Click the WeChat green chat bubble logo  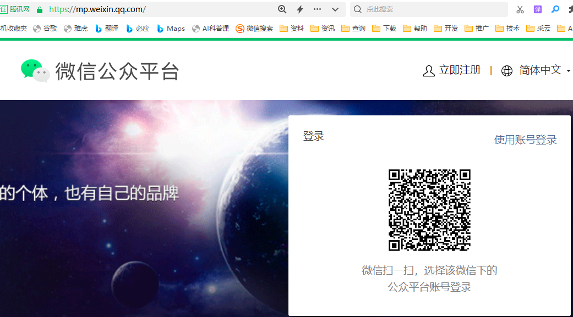pos(35,71)
